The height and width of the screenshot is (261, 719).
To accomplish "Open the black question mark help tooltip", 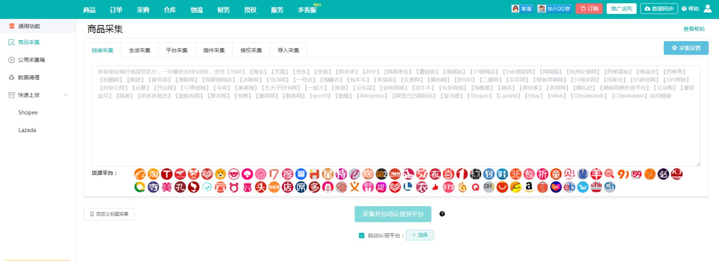I will click(442, 214).
